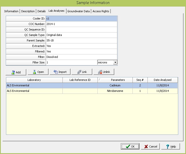Confirm with the green checkmark OK button

click(130, 147)
